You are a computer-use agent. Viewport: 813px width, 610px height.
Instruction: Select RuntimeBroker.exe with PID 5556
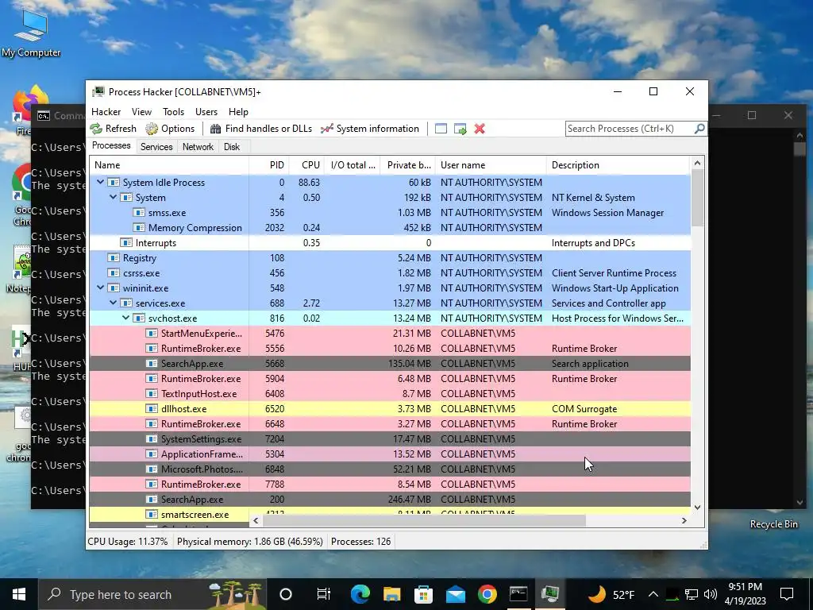click(x=390, y=349)
